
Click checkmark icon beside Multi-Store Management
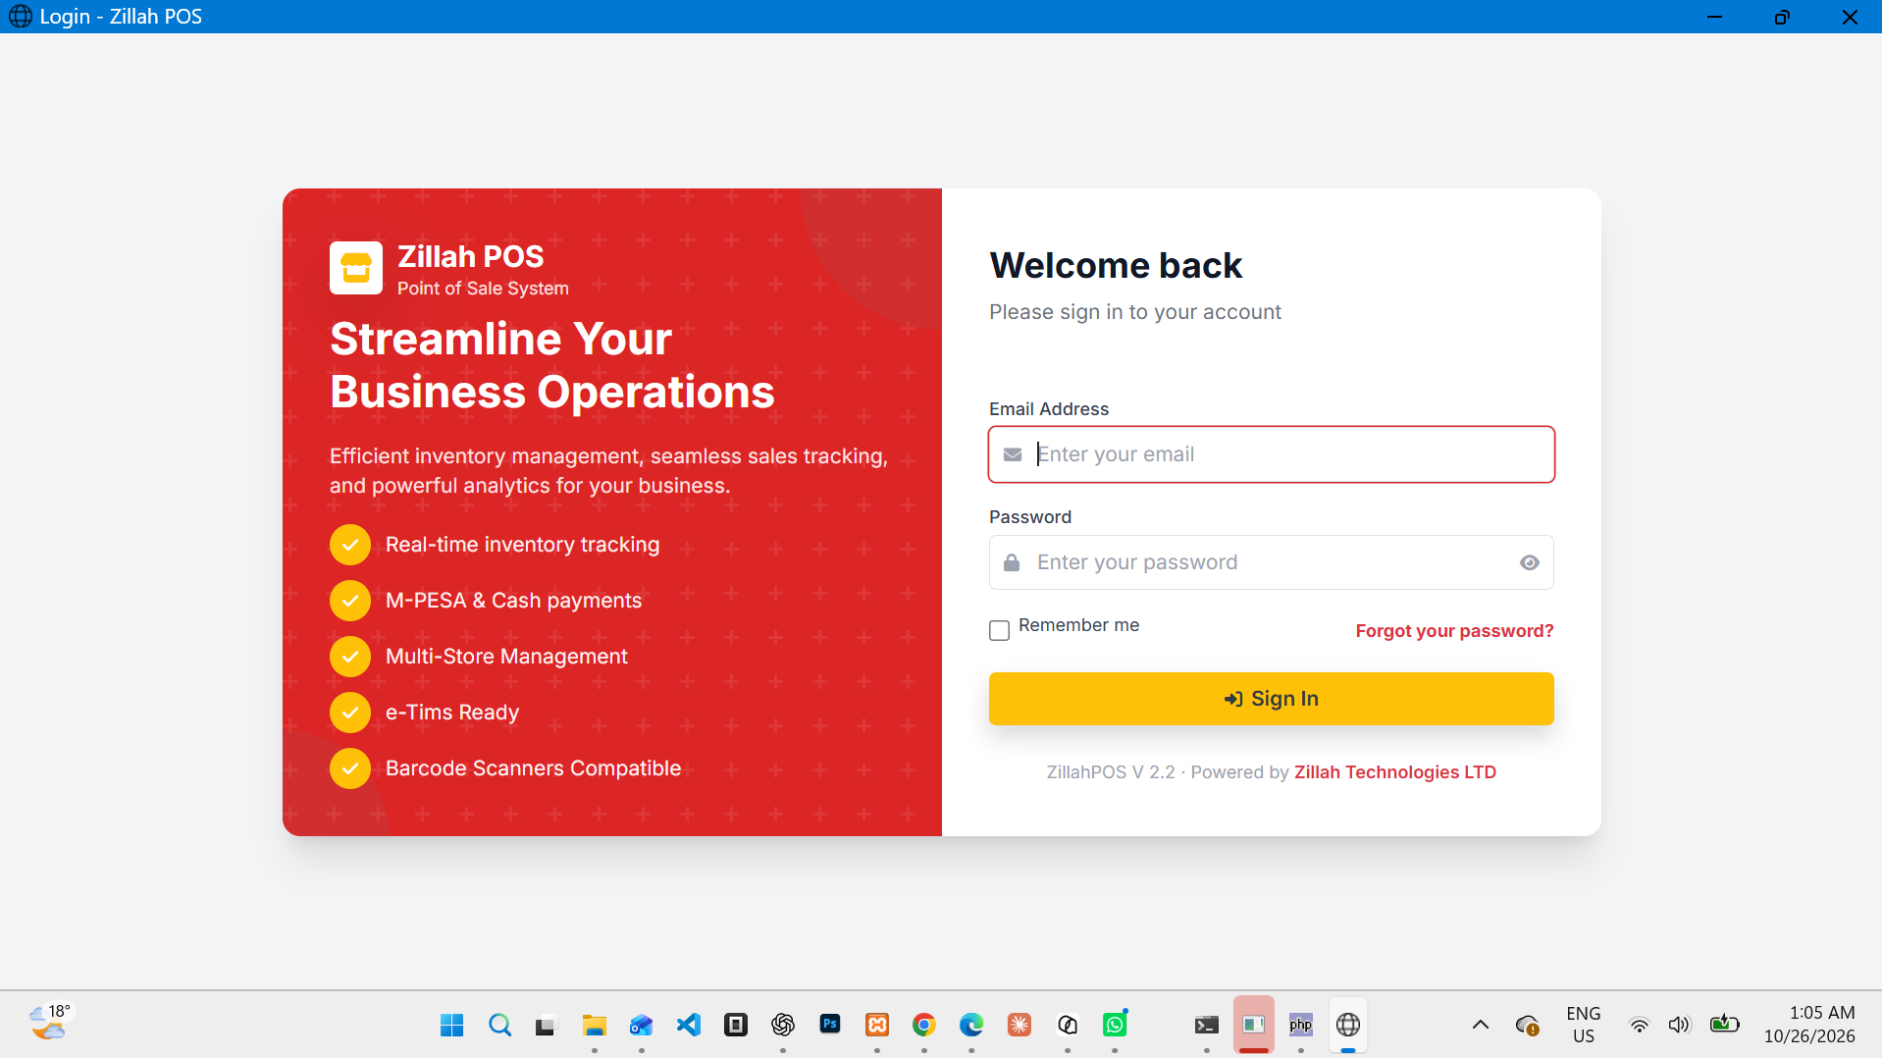[350, 657]
